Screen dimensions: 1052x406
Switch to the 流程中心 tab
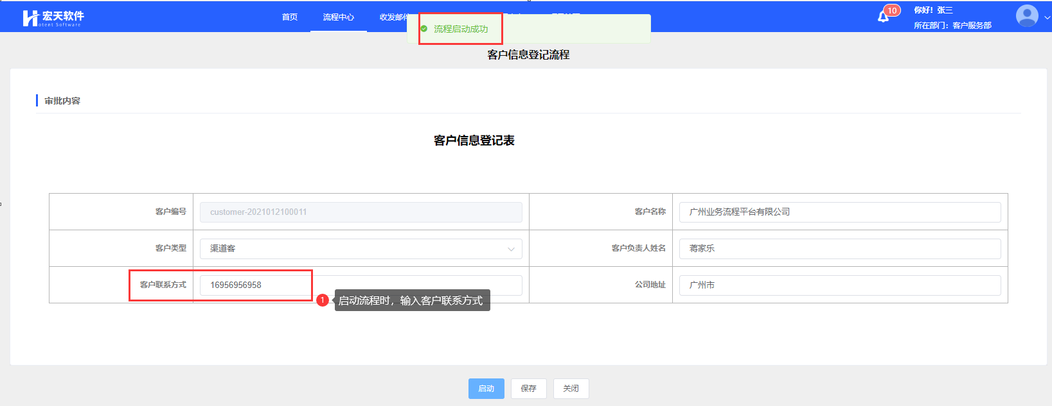pyautogui.click(x=338, y=17)
